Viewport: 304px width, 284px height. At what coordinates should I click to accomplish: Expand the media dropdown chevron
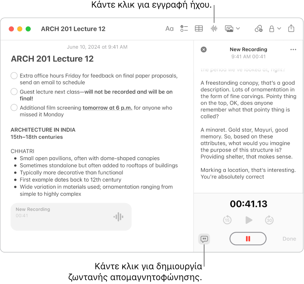238,29
